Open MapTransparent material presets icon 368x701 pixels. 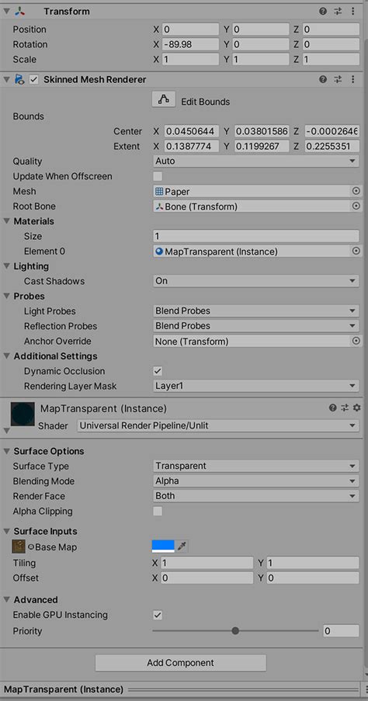[344, 408]
